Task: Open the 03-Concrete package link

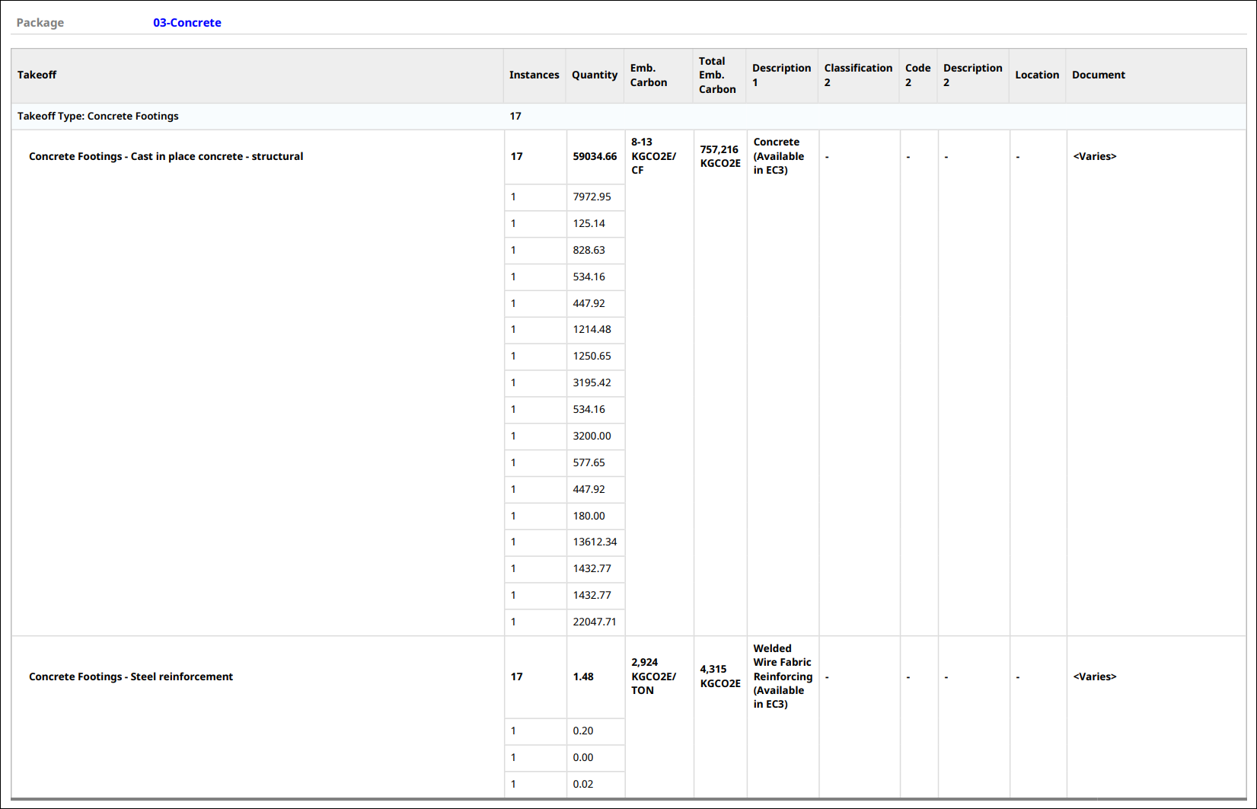Action: point(187,23)
